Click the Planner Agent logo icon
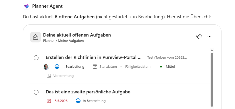 pos(26,6)
